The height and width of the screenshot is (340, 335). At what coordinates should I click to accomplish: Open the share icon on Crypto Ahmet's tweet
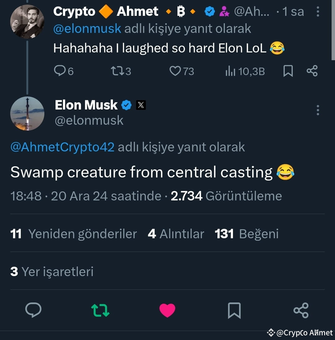pos(312,71)
